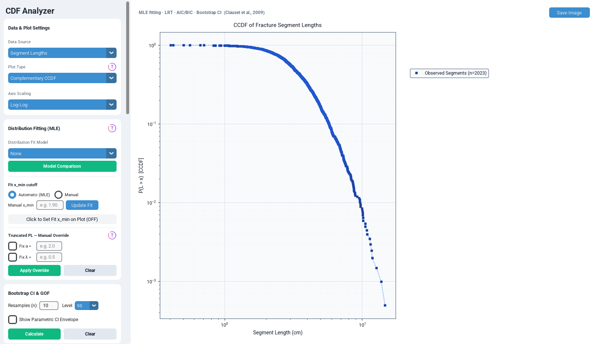Open the confidence Level 95 dropdown
This screenshot has height=344, width=598.
coord(87,306)
